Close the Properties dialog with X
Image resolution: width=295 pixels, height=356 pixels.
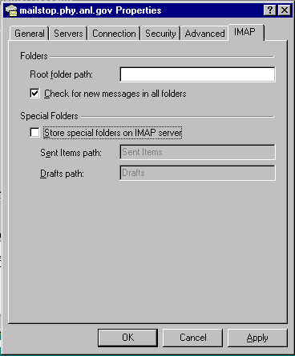tap(285, 10)
